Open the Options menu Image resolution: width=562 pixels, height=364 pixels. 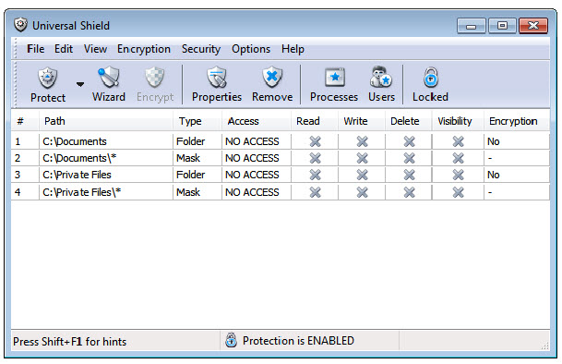pos(251,49)
